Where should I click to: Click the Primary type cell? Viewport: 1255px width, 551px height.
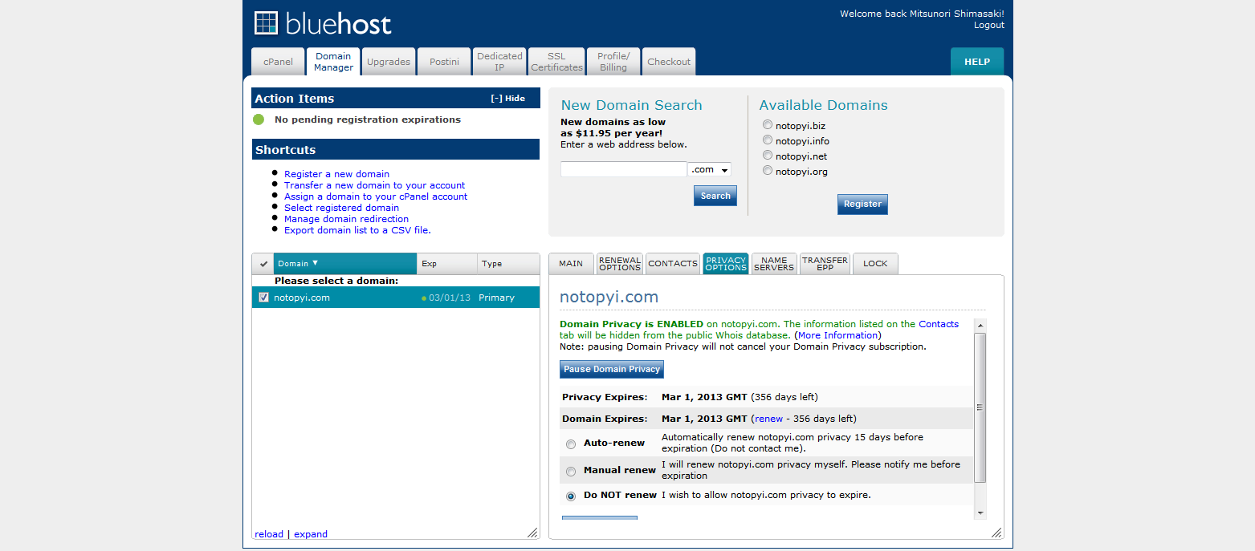point(496,298)
